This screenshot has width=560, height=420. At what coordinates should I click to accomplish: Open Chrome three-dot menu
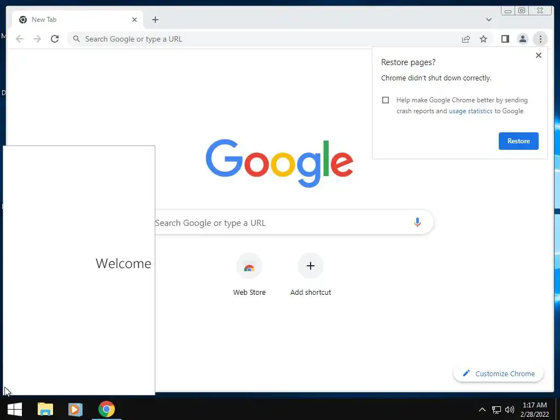click(540, 39)
